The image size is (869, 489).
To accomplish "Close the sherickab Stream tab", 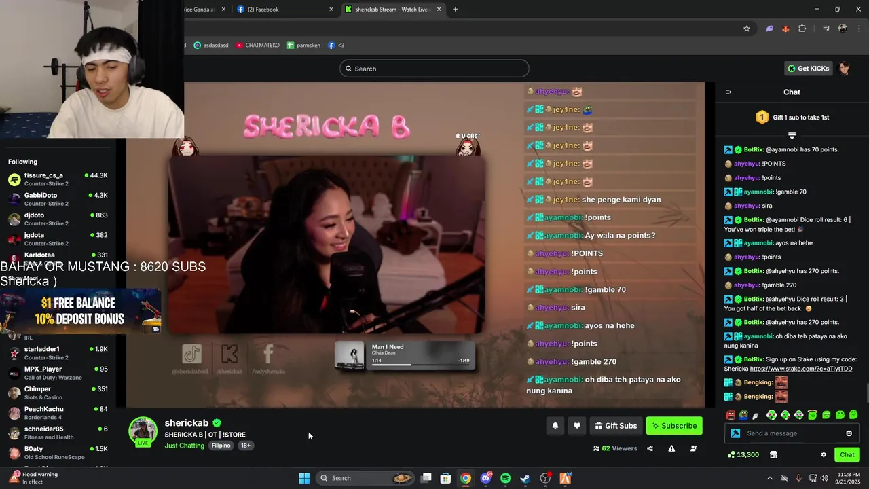I will pyautogui.click(x=439, y=10).
